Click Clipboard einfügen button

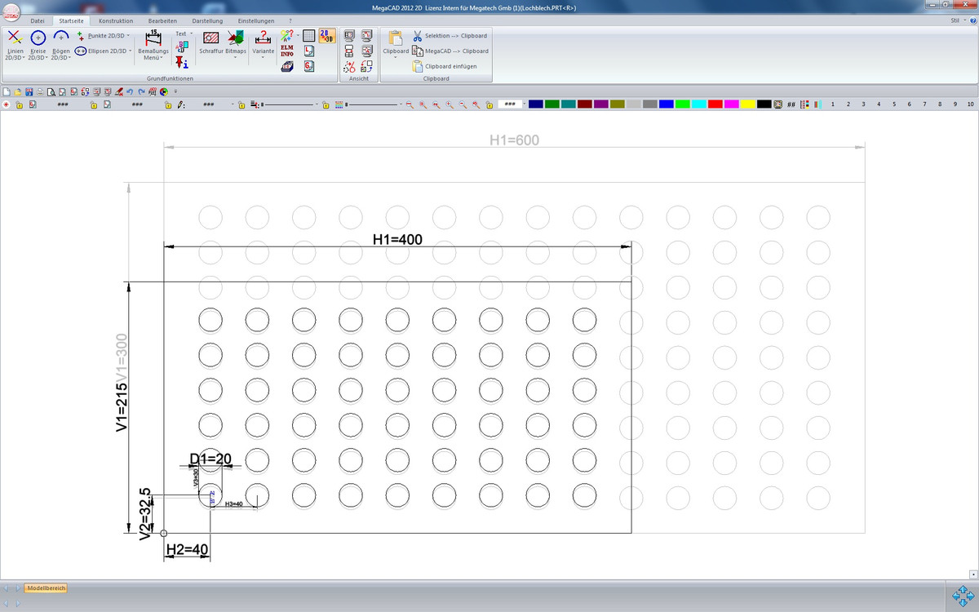click(x=450, y=66)
